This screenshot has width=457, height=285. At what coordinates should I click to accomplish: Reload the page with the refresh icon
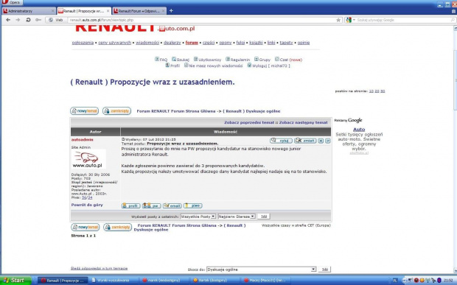coord(28,20)
